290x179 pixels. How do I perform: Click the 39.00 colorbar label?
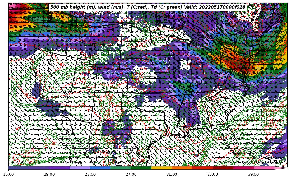tap(254, 174)
